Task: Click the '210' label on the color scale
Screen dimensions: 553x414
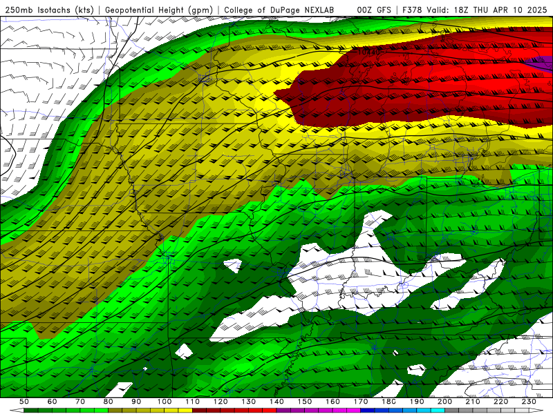Action: pyautogui.click(x=473, y=402)
